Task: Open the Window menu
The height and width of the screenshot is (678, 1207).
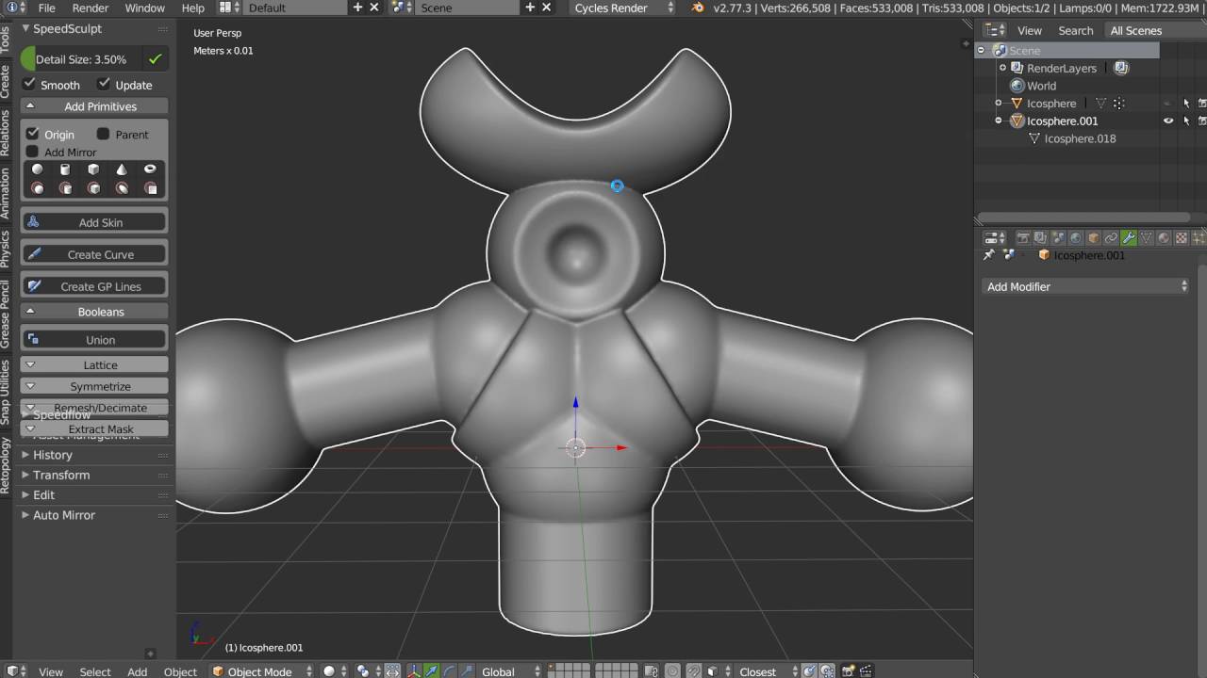Action: [144, 8]
